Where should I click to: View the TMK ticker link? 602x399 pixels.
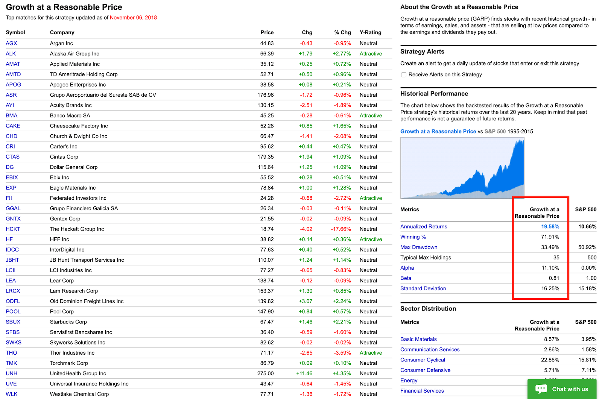[x=12, y=363]
